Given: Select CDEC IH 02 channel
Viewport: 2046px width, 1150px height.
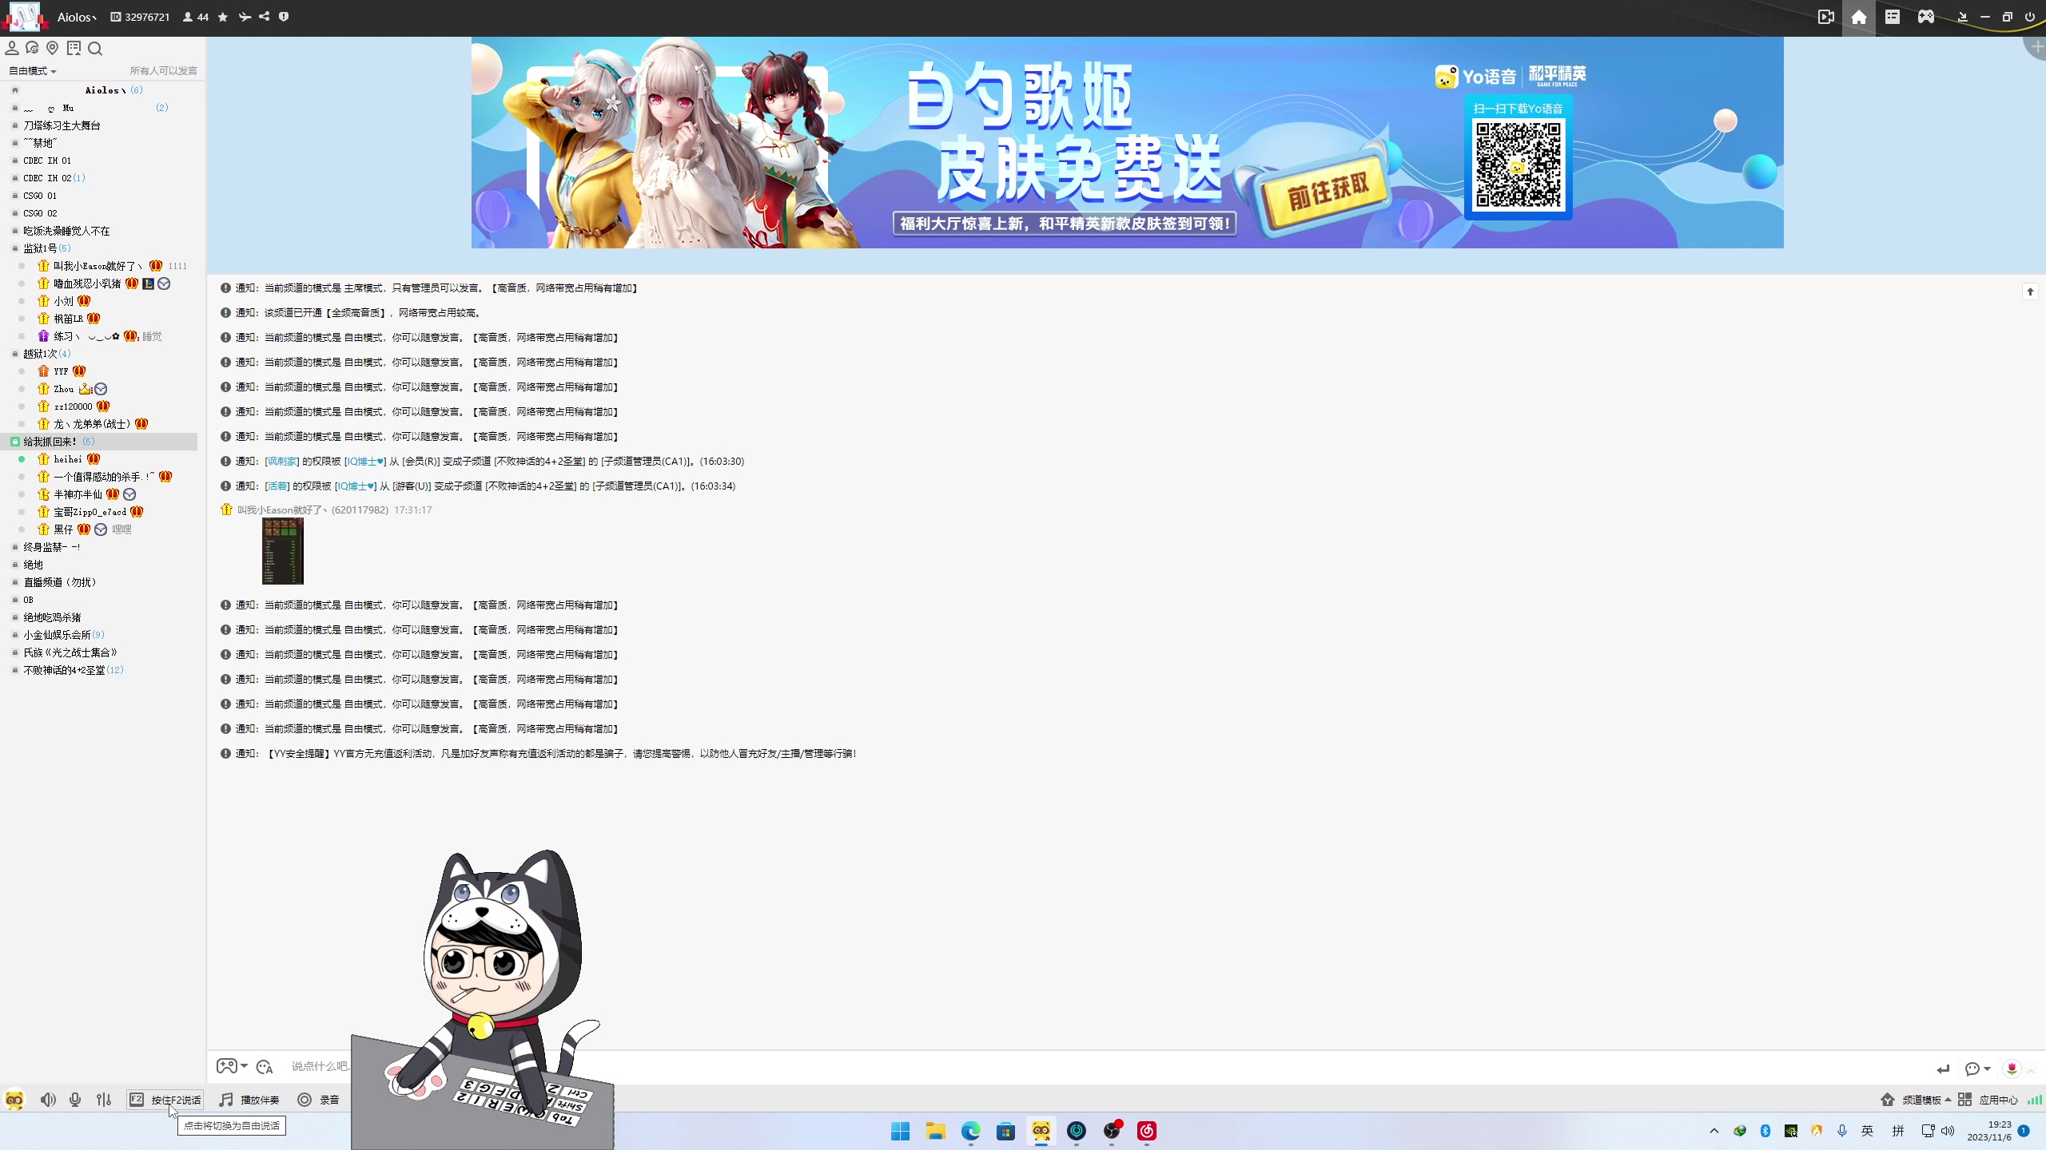Looking at the screenshot, I should pos(47,178).
